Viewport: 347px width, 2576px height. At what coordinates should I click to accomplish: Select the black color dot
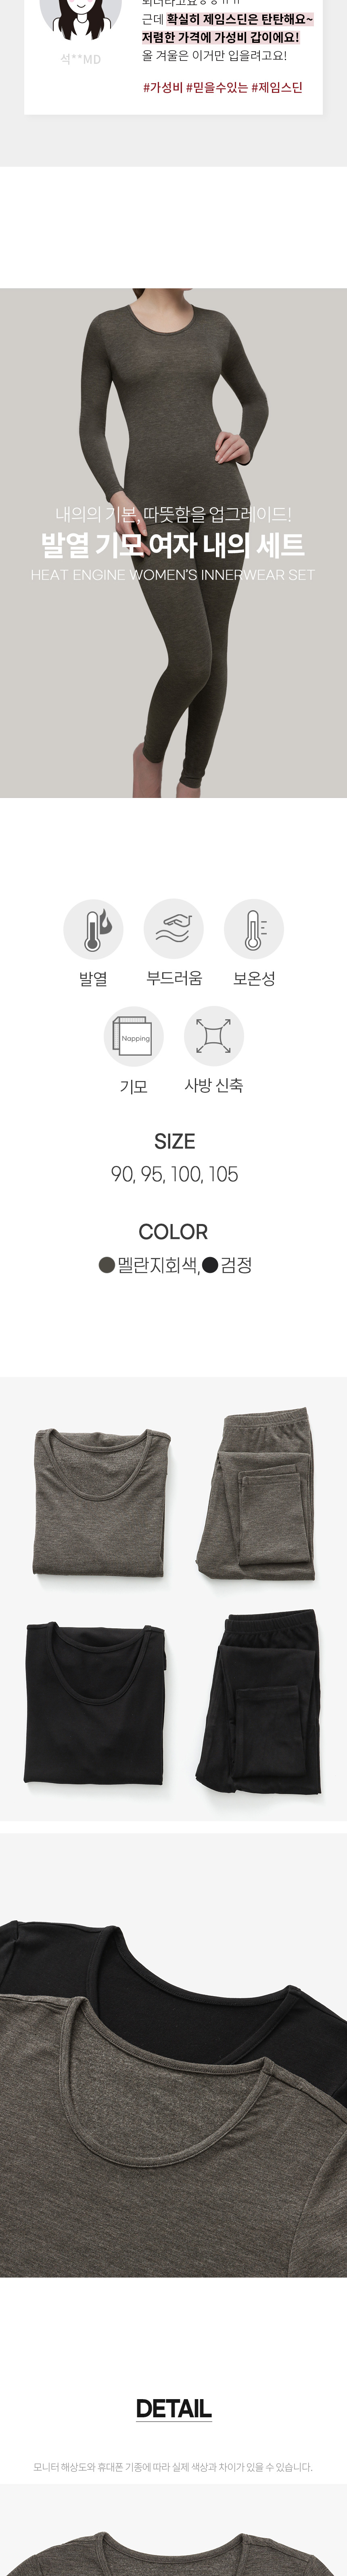(x=210, y=1266)
